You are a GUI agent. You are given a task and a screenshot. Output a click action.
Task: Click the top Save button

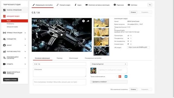point(145,12)
